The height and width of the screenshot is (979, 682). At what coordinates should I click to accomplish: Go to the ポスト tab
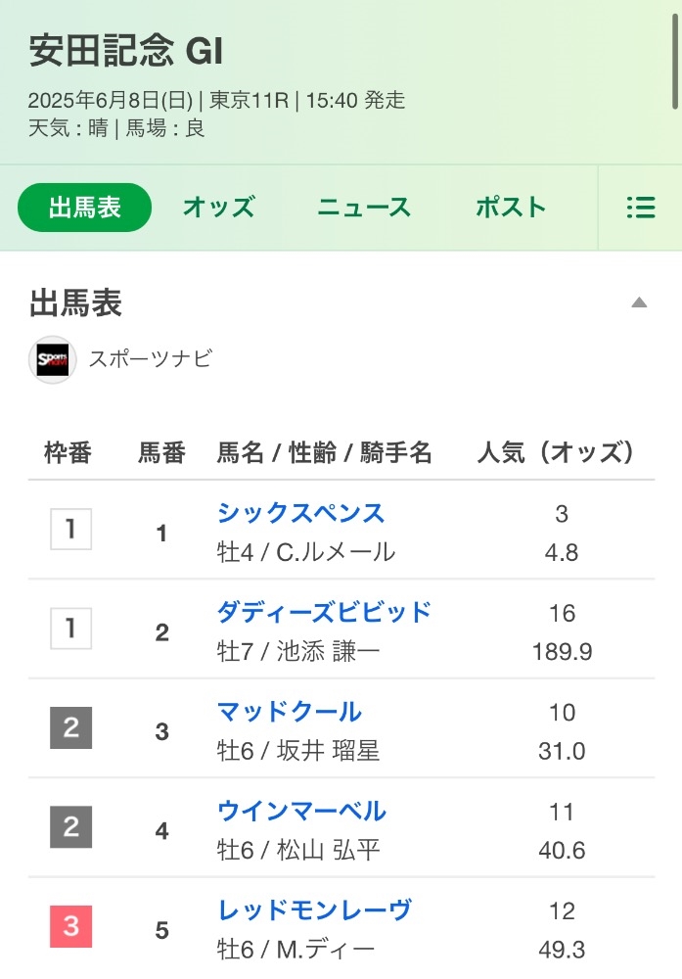[x=510, y=208]
